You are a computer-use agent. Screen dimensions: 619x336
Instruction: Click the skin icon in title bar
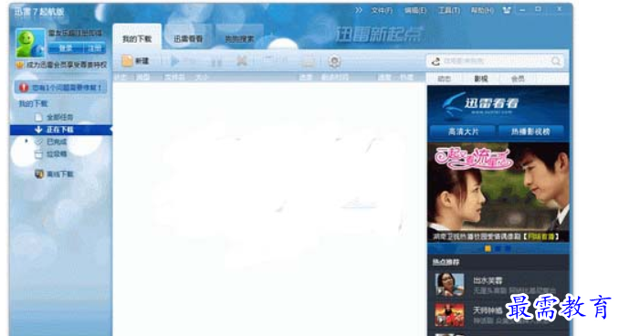pyautogui.click(x=507, y=10)
